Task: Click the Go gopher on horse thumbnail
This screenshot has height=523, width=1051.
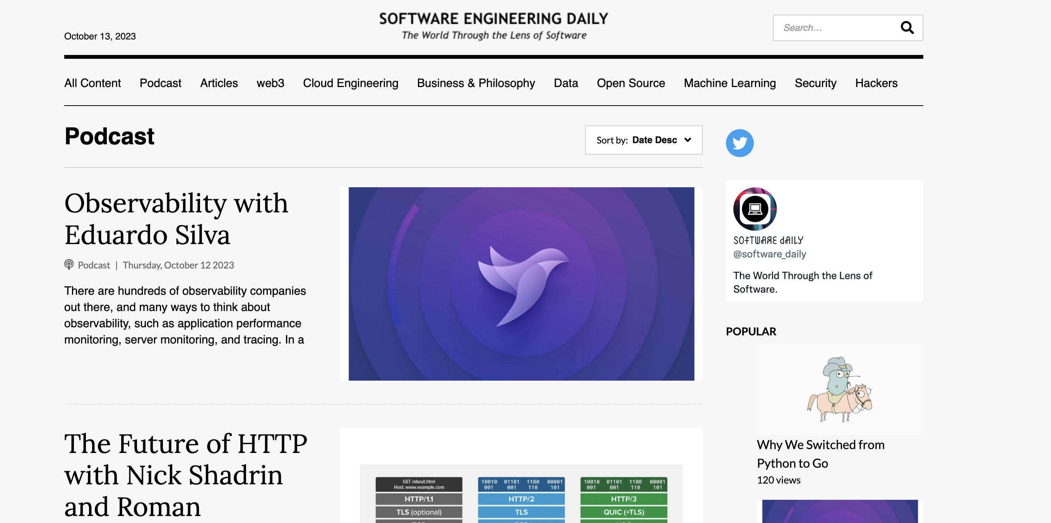Action: pyautogui.click(x=840, y=389)
